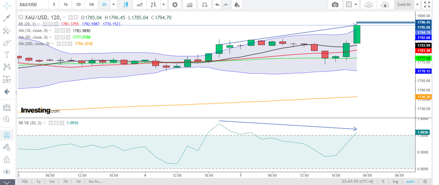Toggle visibility of MA (200, close, 0)

click(x=59, y=44)
